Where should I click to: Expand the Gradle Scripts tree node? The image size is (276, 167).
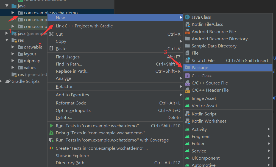pos(1,81)
